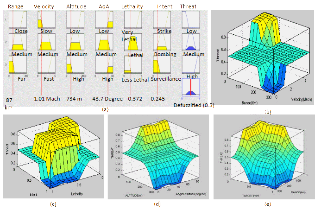This screenshot has height=210, width=315.
Task: Click the 'Surveillance' intent label
Action: tap(166, 79)
